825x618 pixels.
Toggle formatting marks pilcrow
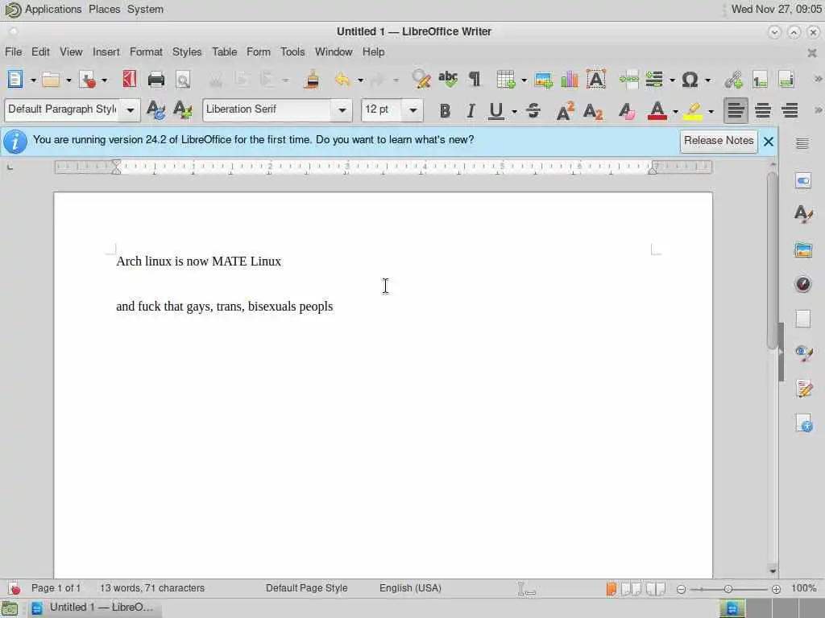475,80
